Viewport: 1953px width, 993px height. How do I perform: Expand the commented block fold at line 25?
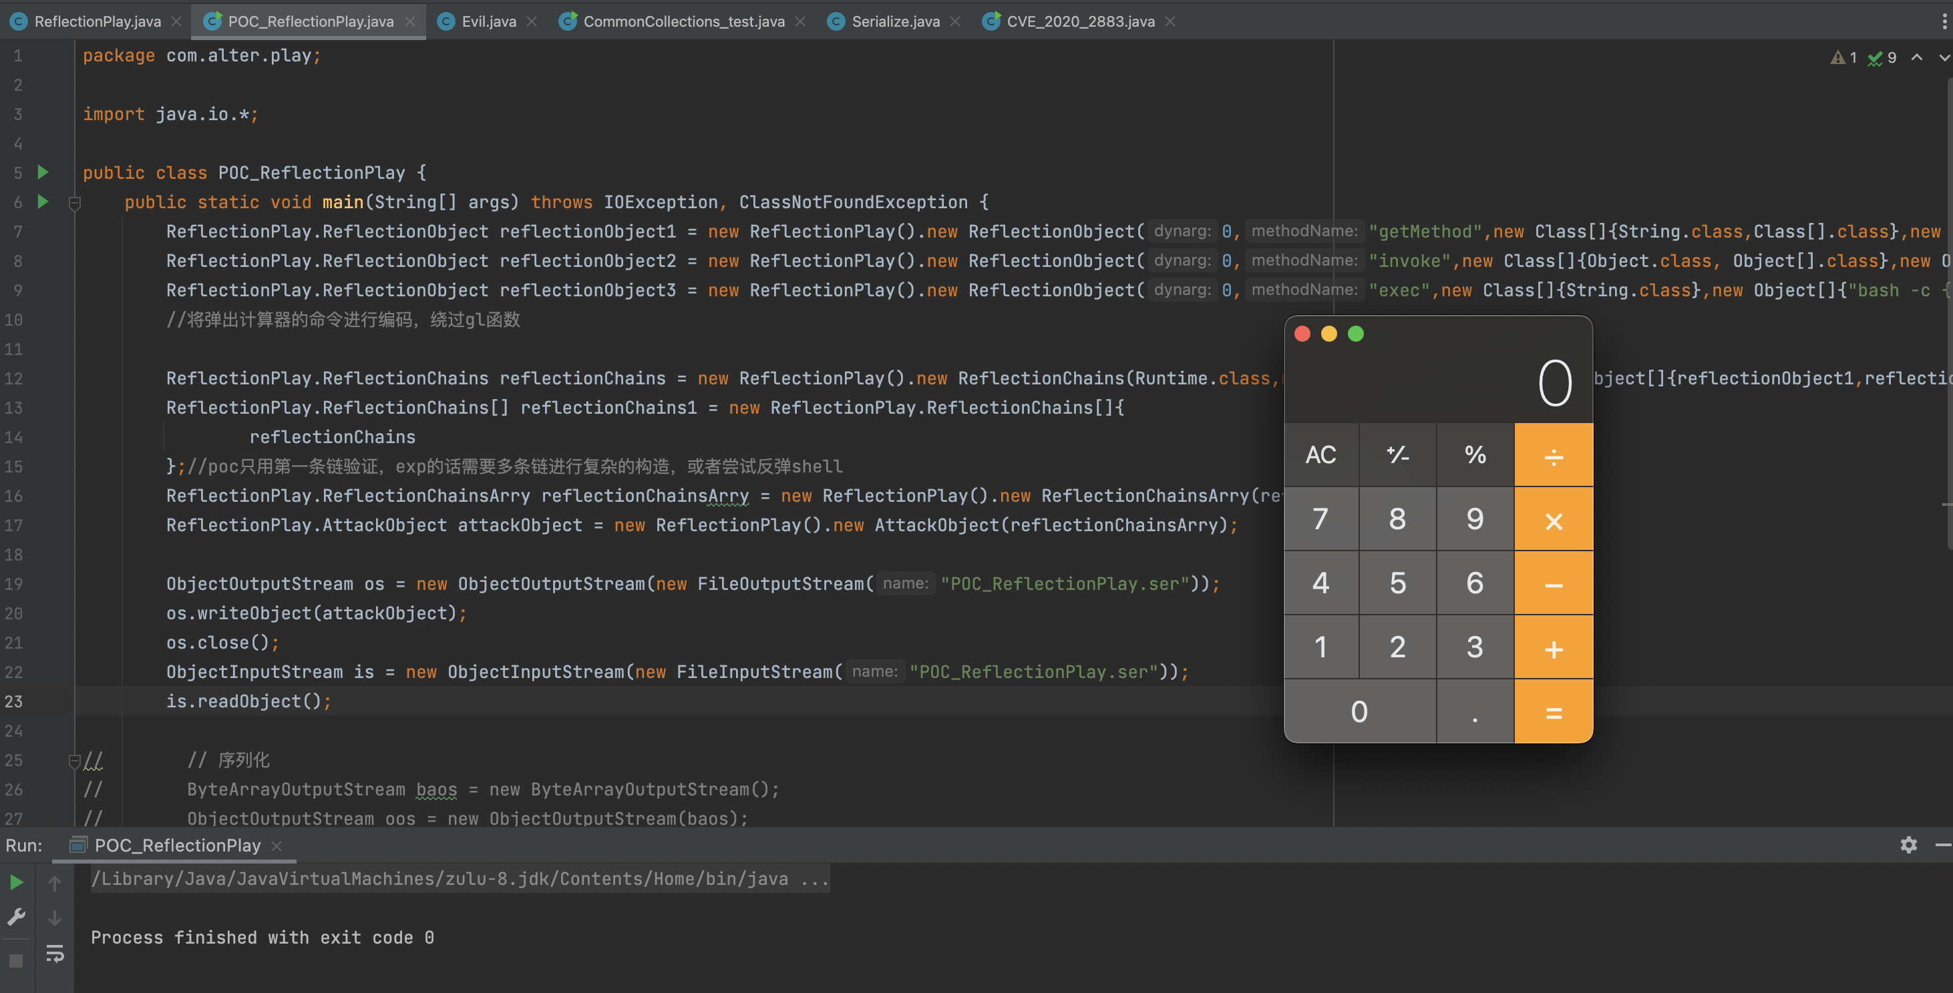[x=74, y=761]
